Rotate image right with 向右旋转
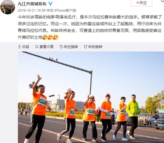Screen dimensions: 164x143 pos(93,47)
